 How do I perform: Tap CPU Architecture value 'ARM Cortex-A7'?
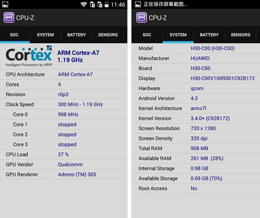pos(75,75)
